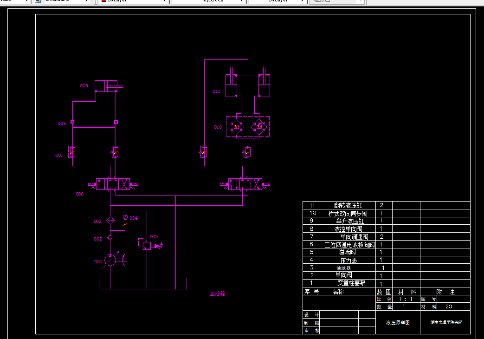Viewport: 484px width, 339px height.
Task: Select the 009 cylinder label
Action: (x=84, y=85)
